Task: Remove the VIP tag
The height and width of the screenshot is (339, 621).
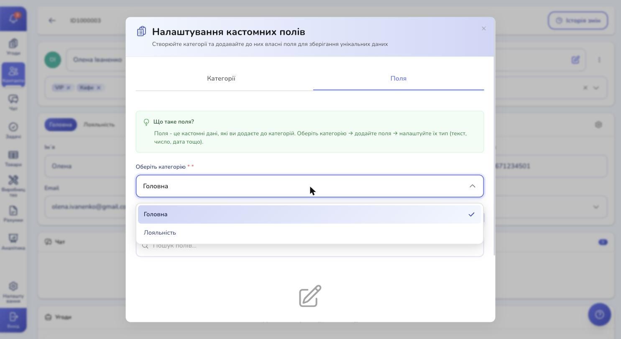Action: point(69,88)
